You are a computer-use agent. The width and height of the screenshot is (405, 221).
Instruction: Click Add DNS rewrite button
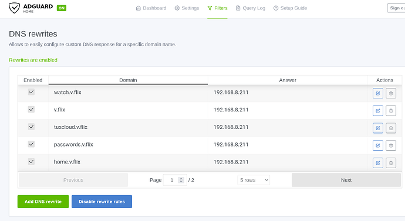[x=43, y=202]
